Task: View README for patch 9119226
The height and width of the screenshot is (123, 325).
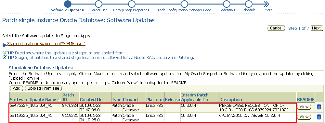Action: [x=304, y=117]
